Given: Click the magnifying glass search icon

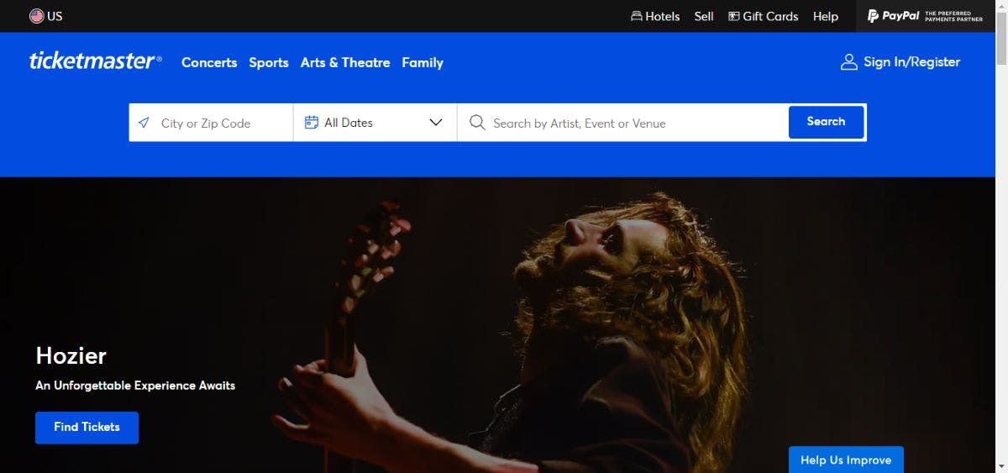Looking at the screenshot, I should tap(477, 123).
